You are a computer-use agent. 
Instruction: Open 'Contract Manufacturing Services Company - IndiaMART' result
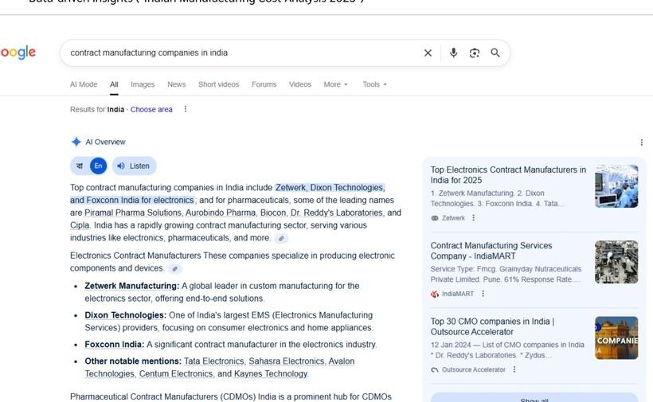point(491,251)
